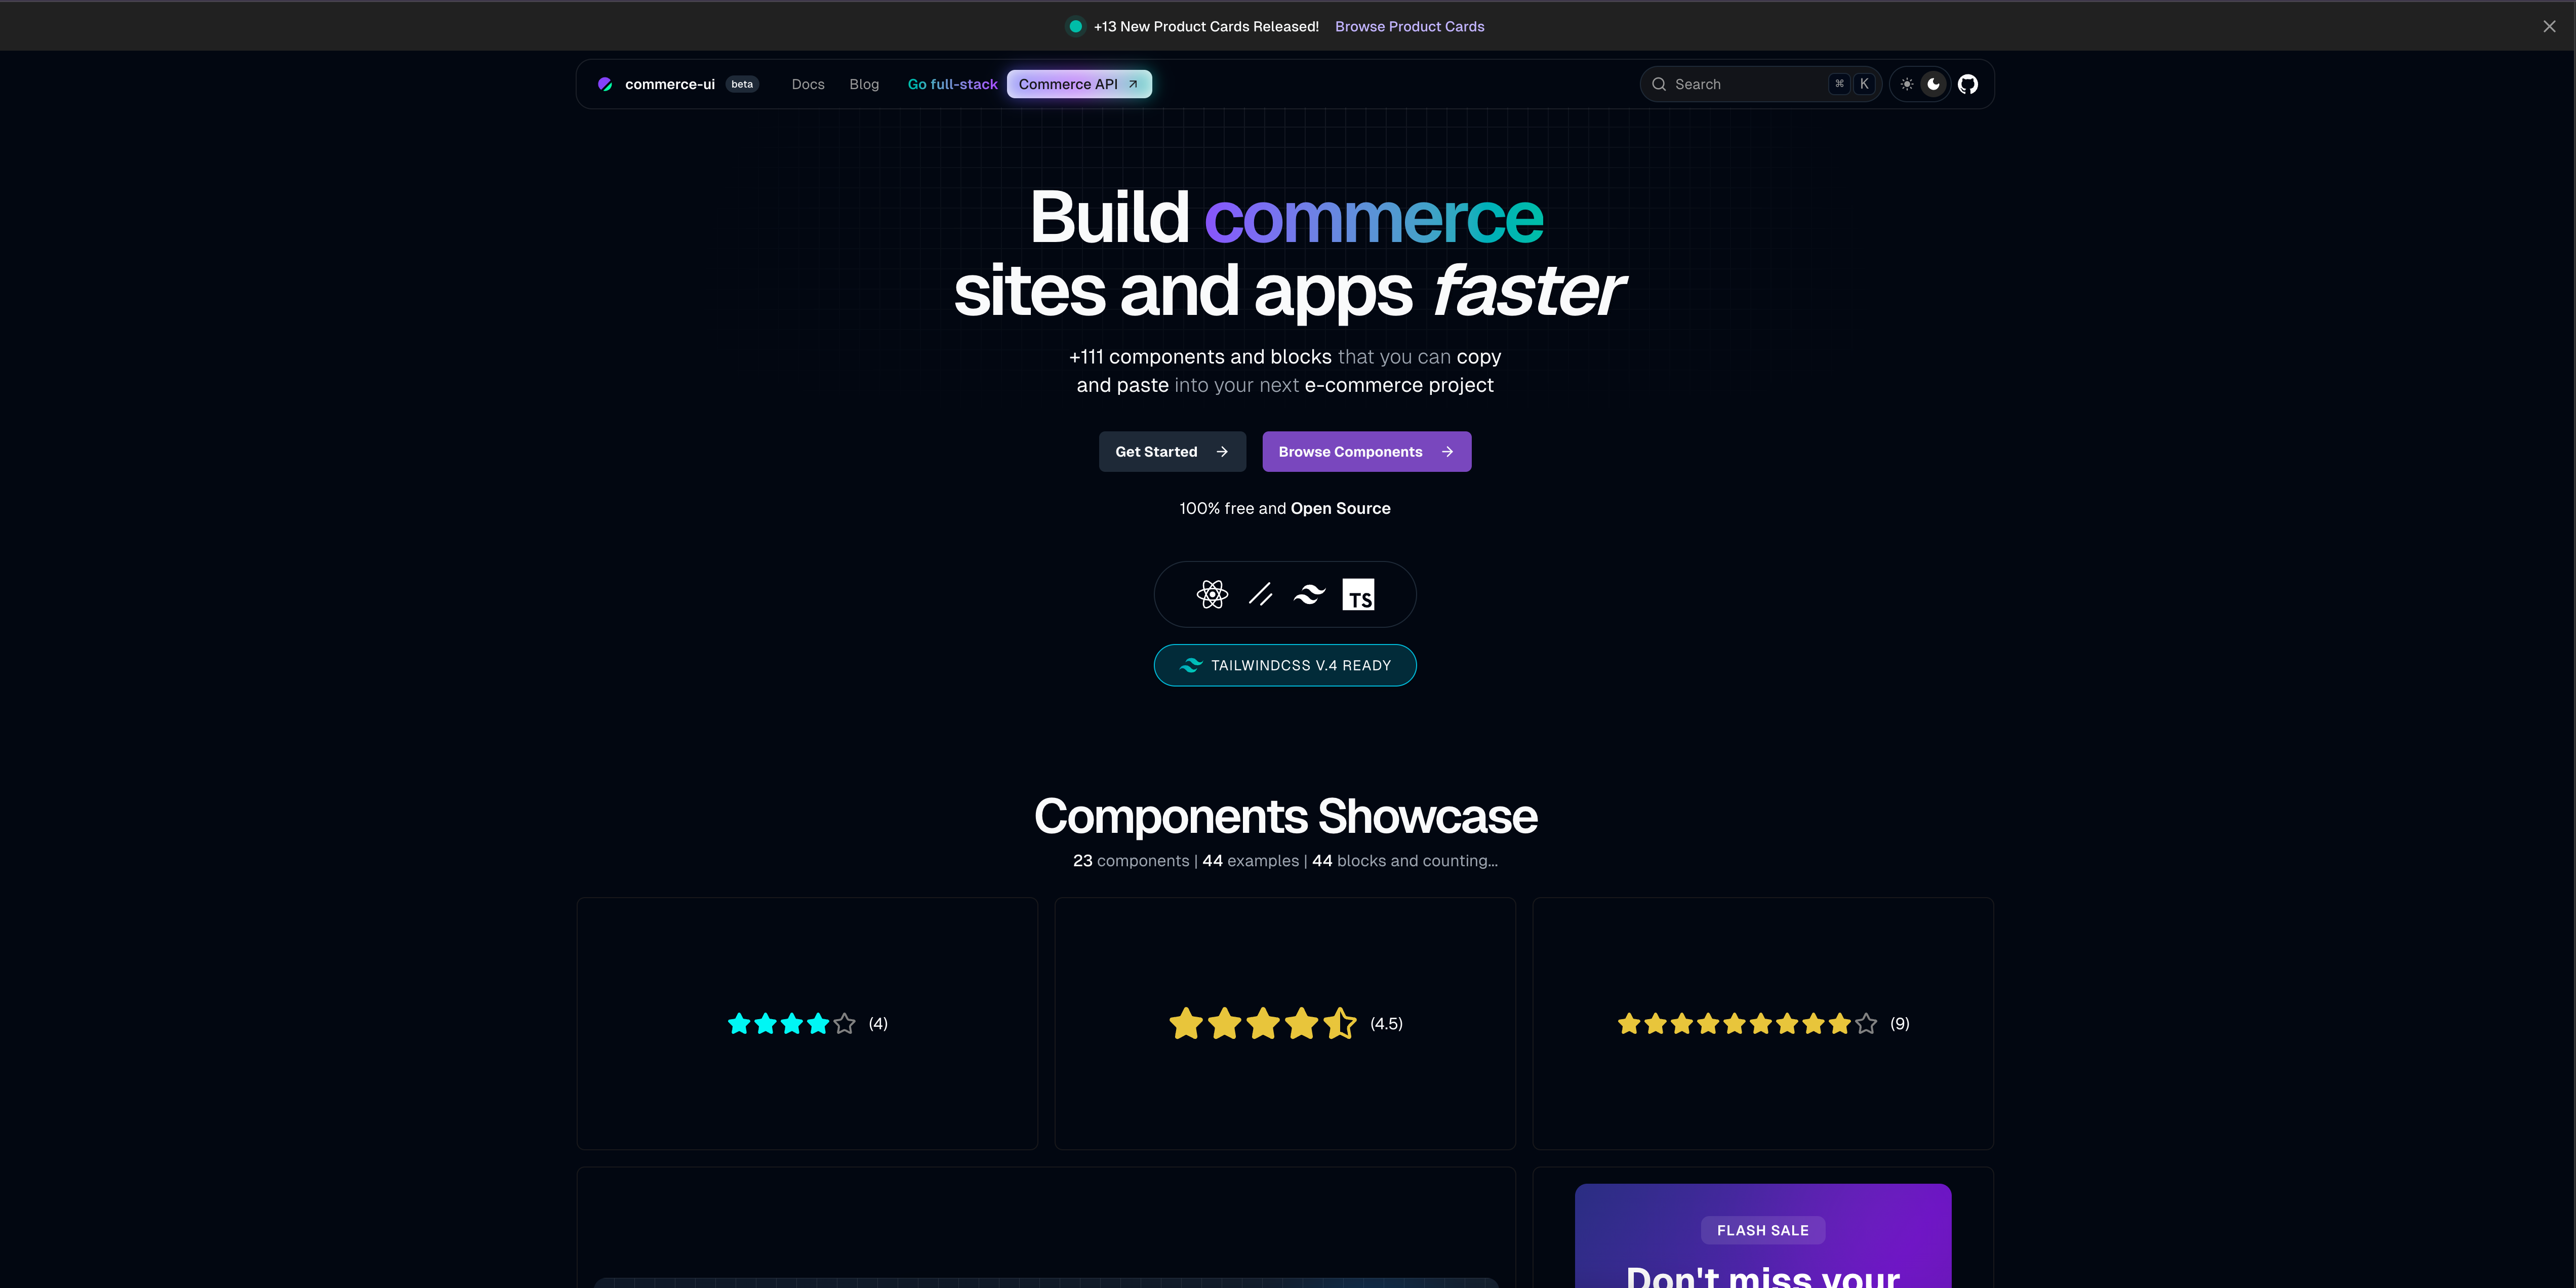Select the shadcn/ui slash icon

[1260, 594]
